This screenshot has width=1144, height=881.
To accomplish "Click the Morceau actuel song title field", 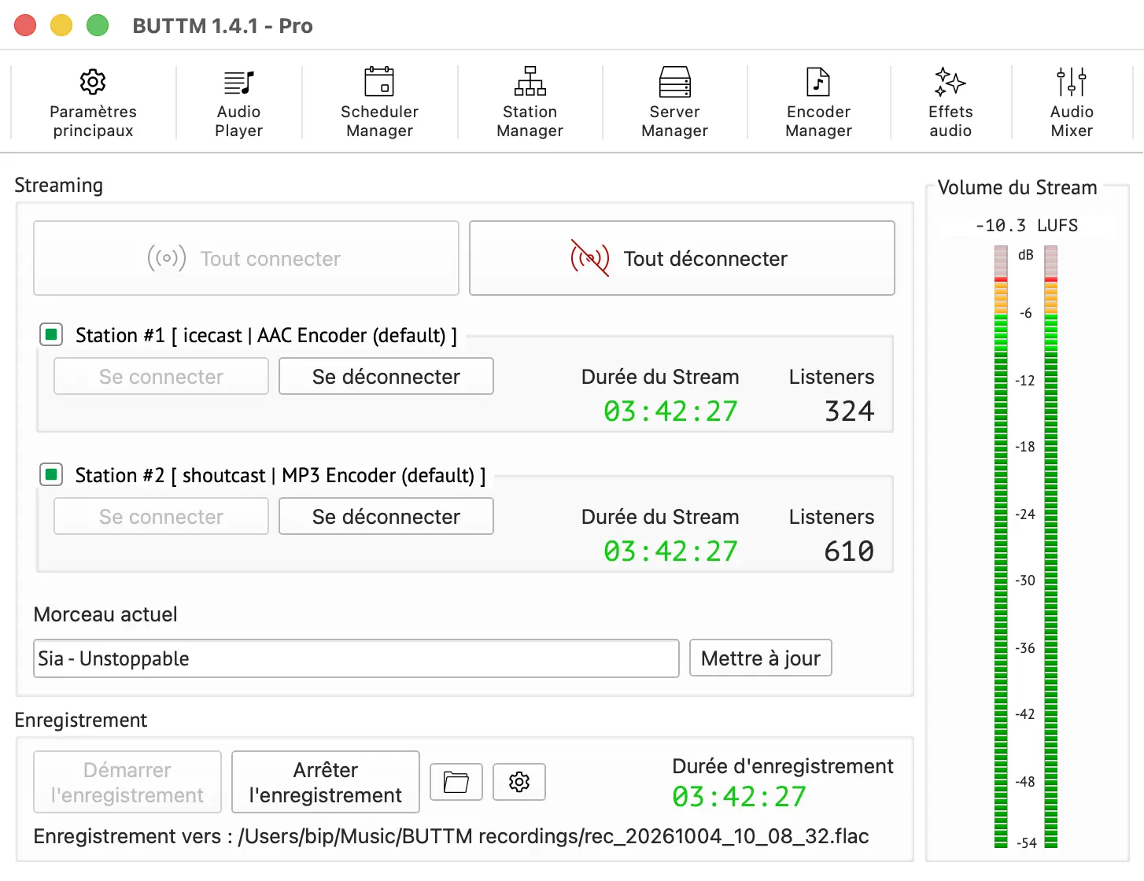I will click(356, 658).
